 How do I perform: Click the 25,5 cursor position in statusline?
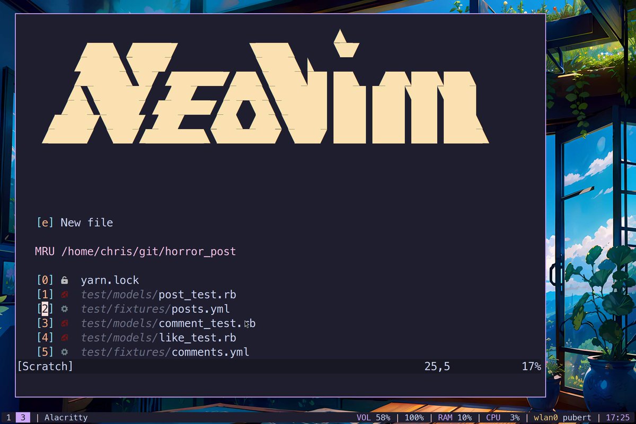[437, 366]
